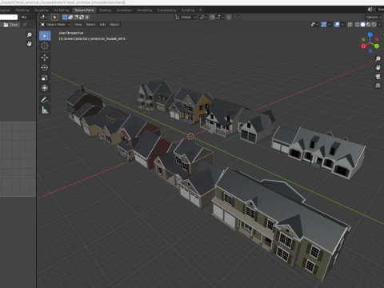Image resolution: width=384 pixels, height=288 pixels.
Task: Open the Object Mode dropdown
Action: pos(55,25)
